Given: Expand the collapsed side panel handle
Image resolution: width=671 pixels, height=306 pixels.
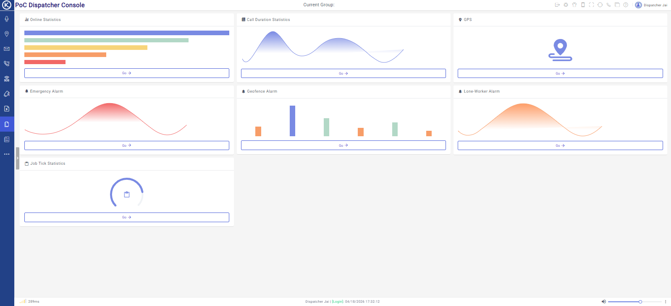Looking at the screenshot, I should click(x=18, y=158).
